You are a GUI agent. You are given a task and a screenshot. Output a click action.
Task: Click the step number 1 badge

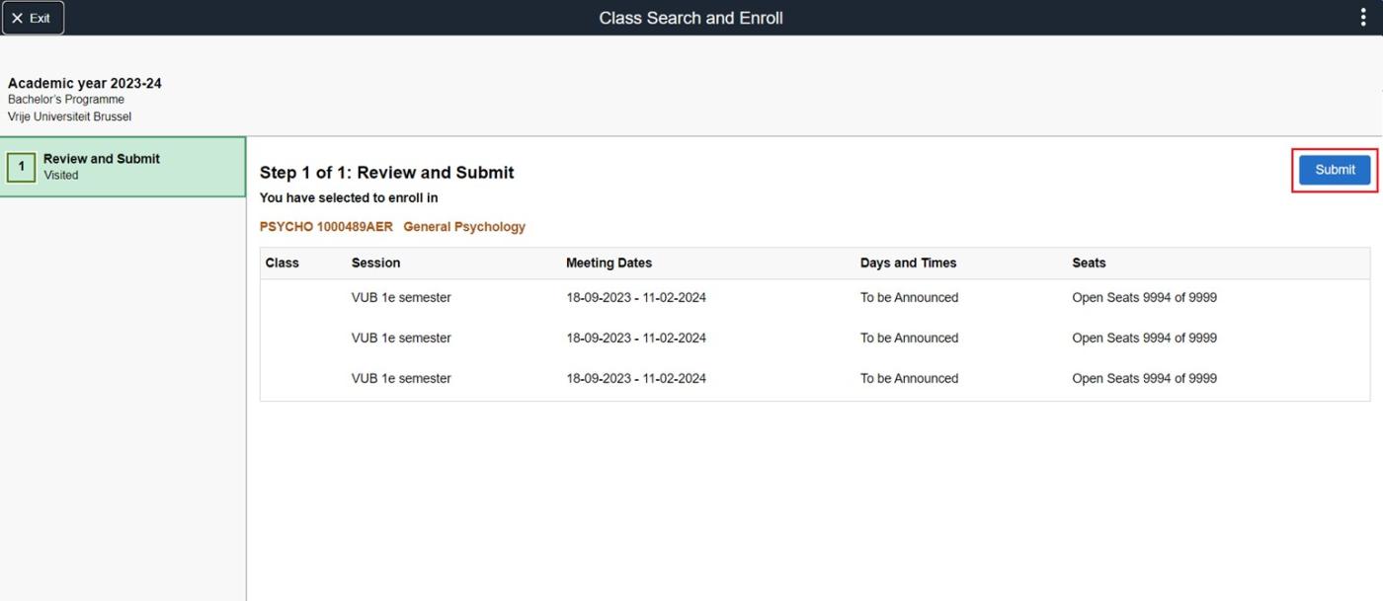(x=21, y=167)
